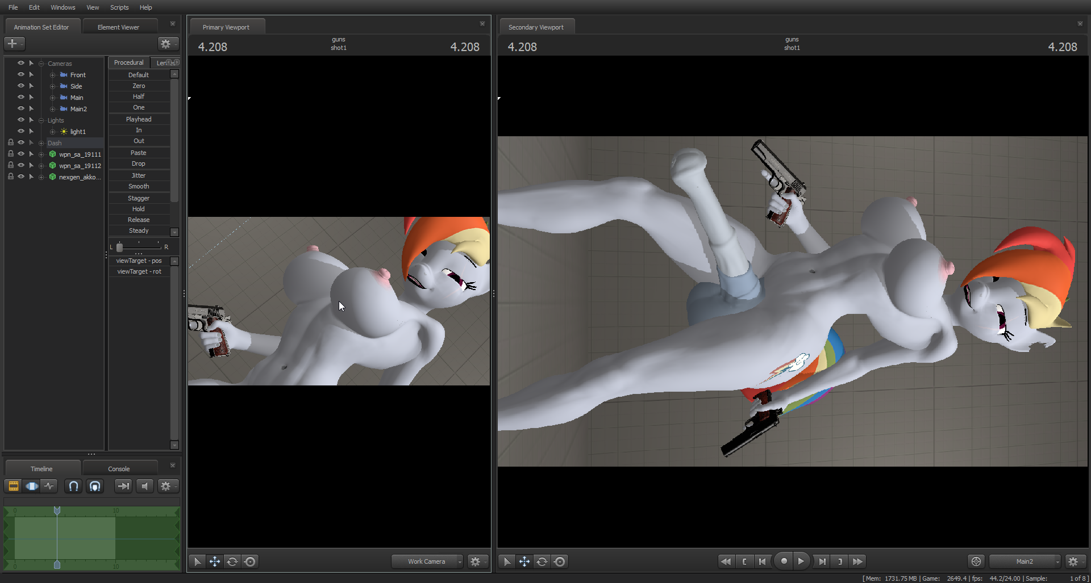Click the timeline playhead marker

pyautogui.click(x=57, y=511)
